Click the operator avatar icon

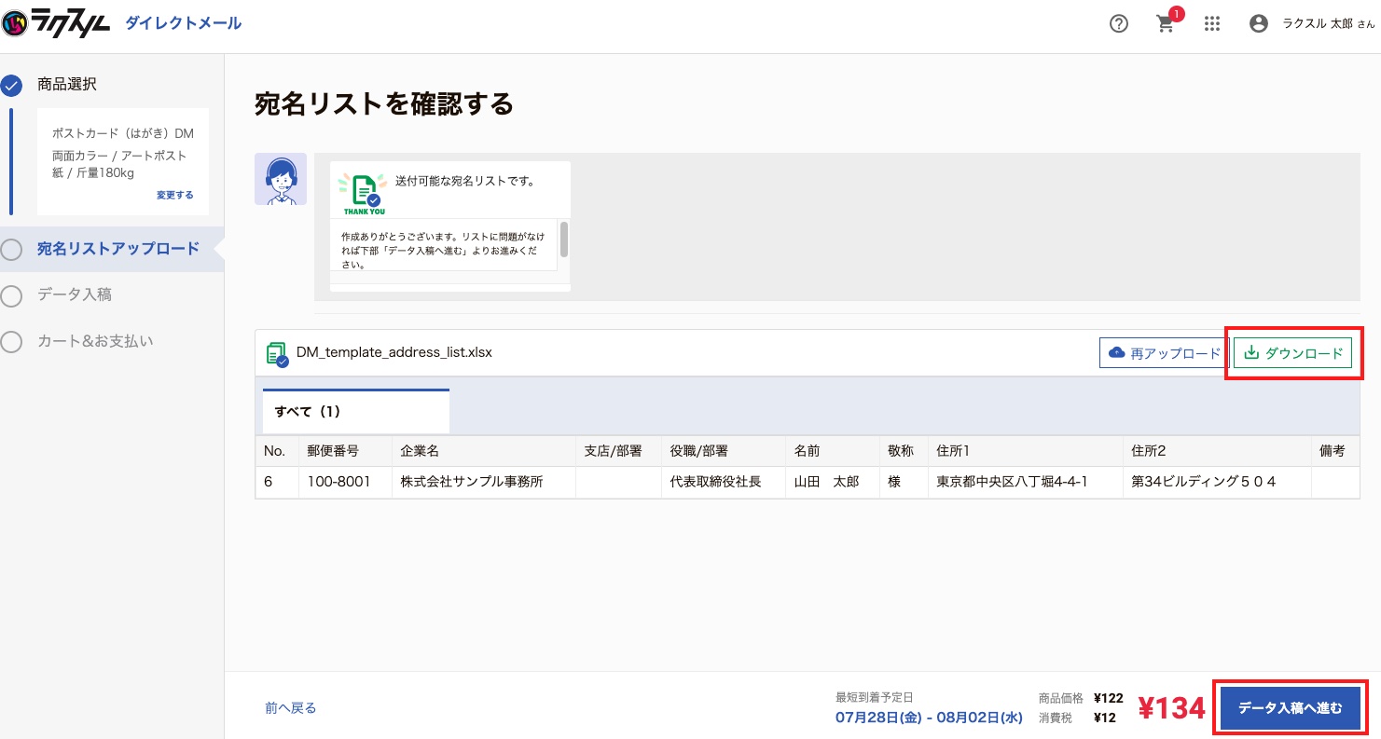pos(281,179)
